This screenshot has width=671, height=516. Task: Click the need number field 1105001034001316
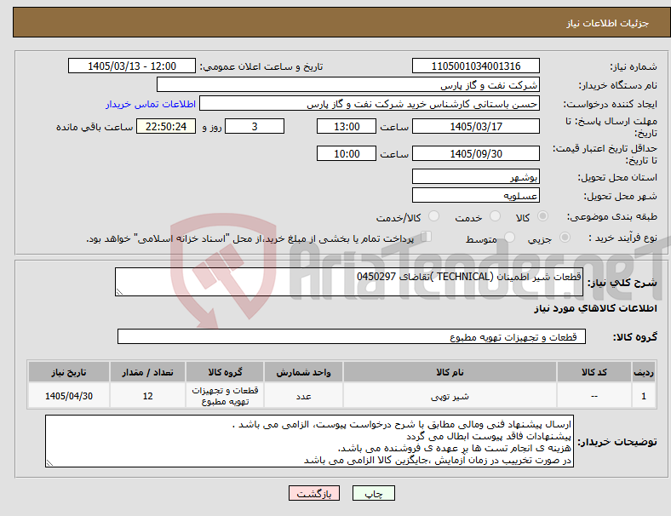tap(476, 66)
